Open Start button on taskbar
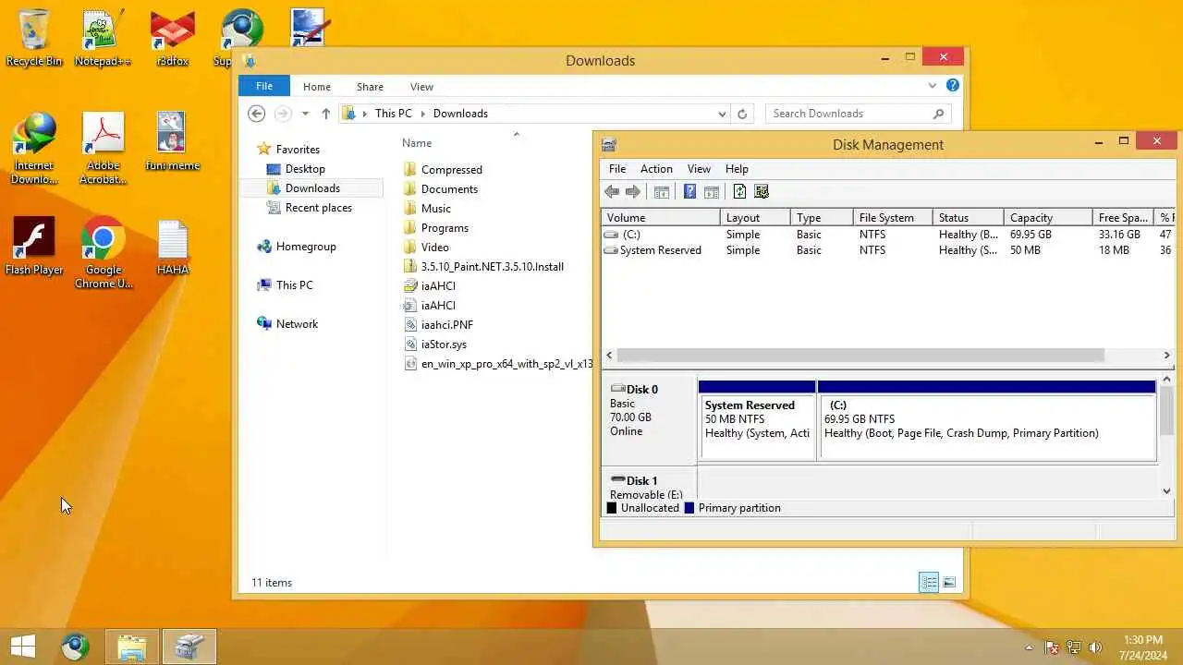 pos(23,647)
